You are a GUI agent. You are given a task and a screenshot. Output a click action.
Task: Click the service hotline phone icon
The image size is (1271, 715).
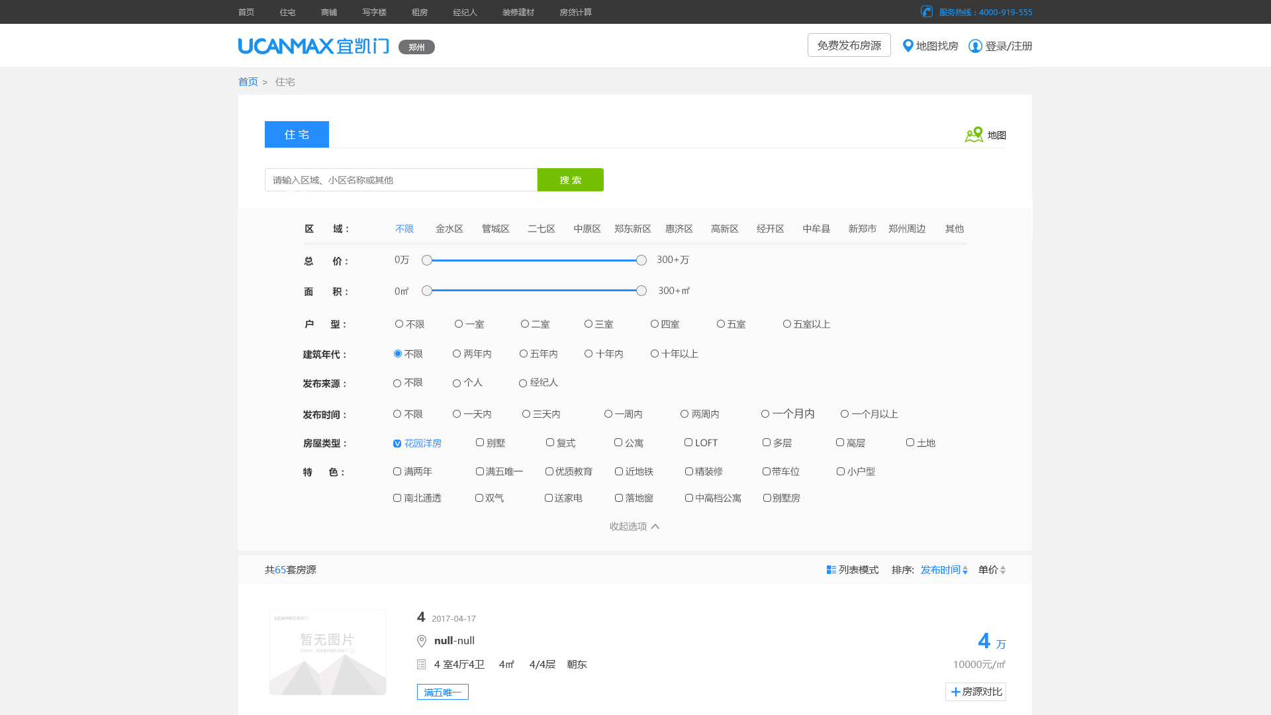927,11
